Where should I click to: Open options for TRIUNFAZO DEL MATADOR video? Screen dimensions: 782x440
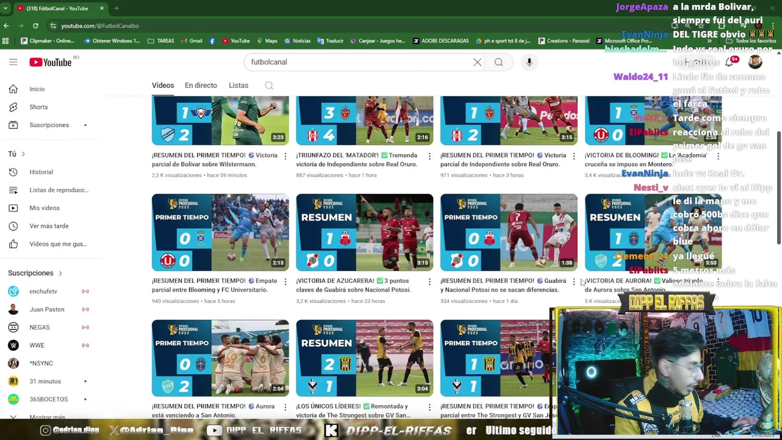(x=429, y=156)
